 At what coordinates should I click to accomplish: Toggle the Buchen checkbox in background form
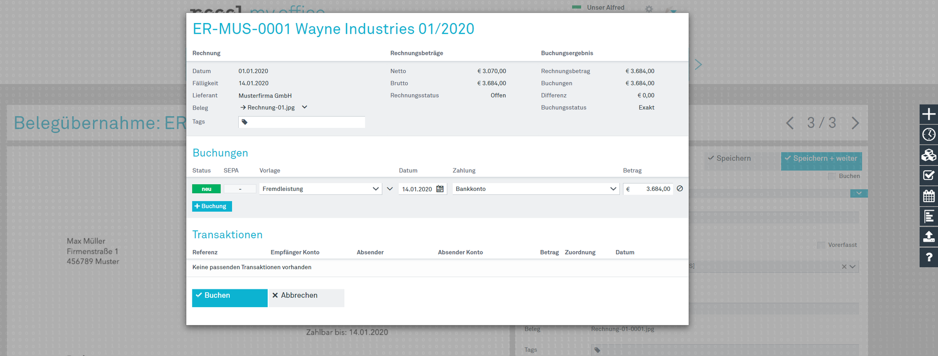[832, 176]
